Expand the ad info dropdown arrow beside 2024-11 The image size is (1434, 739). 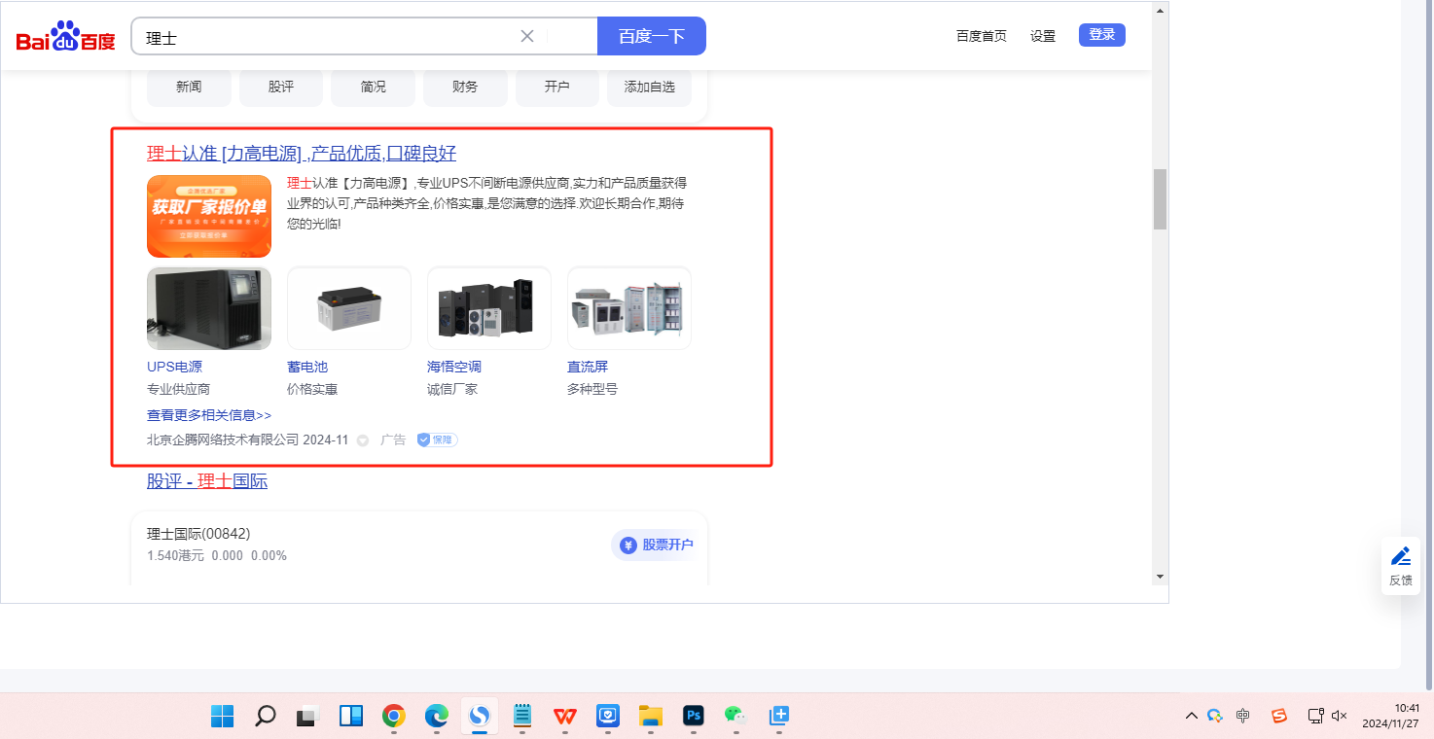tap(363, 440)
